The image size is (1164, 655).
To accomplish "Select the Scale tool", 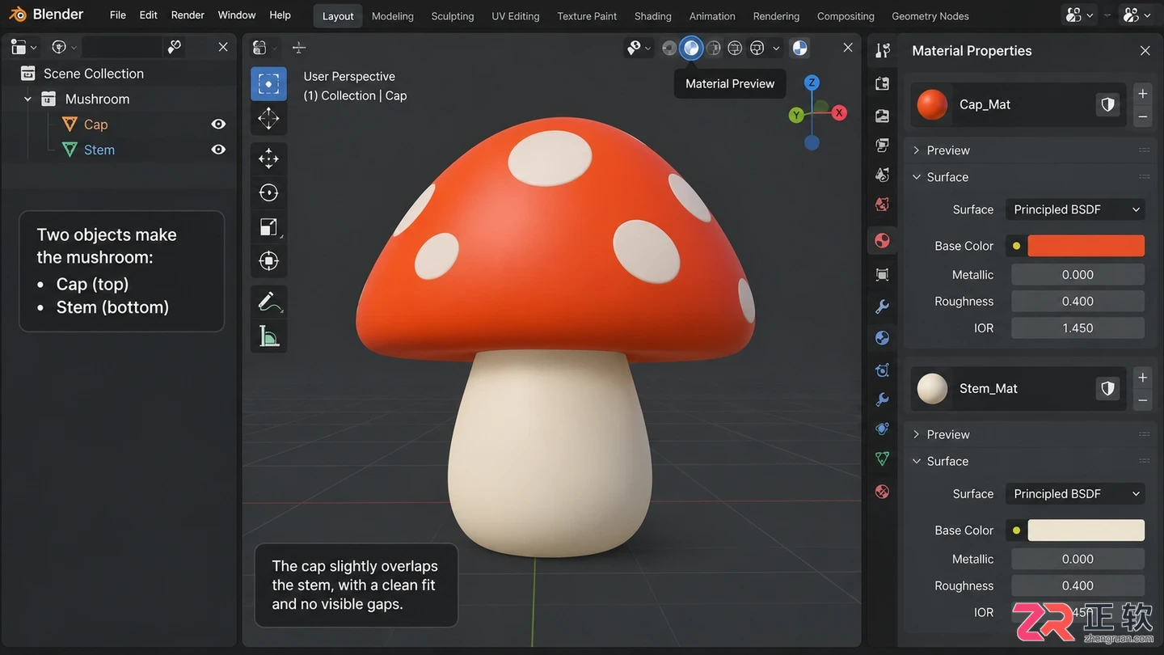I will [268, 226].
